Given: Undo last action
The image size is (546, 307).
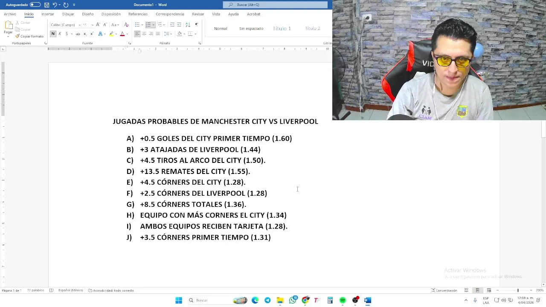Looking at the screenshot, I should [x=55, y=5].
